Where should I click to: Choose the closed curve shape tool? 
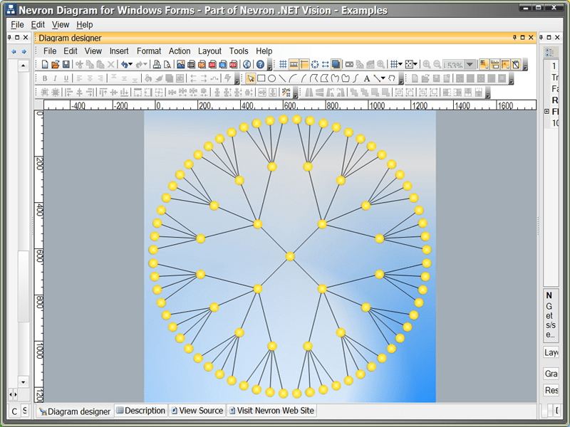346,78
